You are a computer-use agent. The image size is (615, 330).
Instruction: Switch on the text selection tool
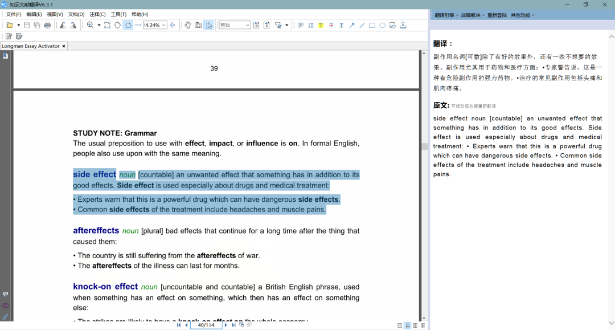coord(210,25)
